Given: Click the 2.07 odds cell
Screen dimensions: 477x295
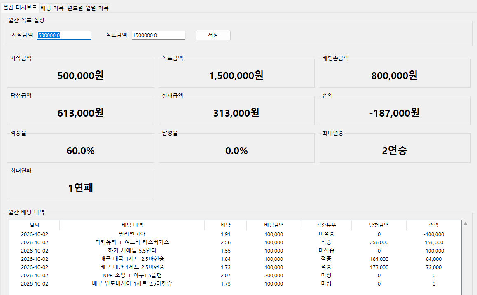Looking at the screenshot, I should coord(226,276).
